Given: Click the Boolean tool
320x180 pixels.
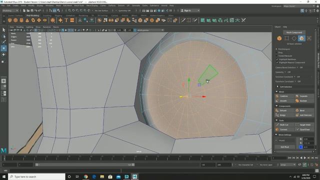Looking at the screenshot, I should point(304,101).
